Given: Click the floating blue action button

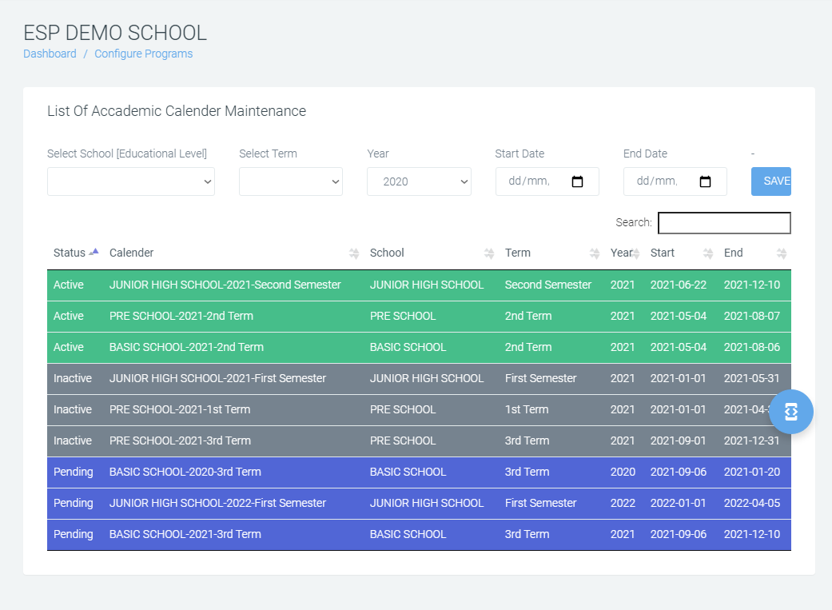Looking at the screenshot, I should 790,411.
